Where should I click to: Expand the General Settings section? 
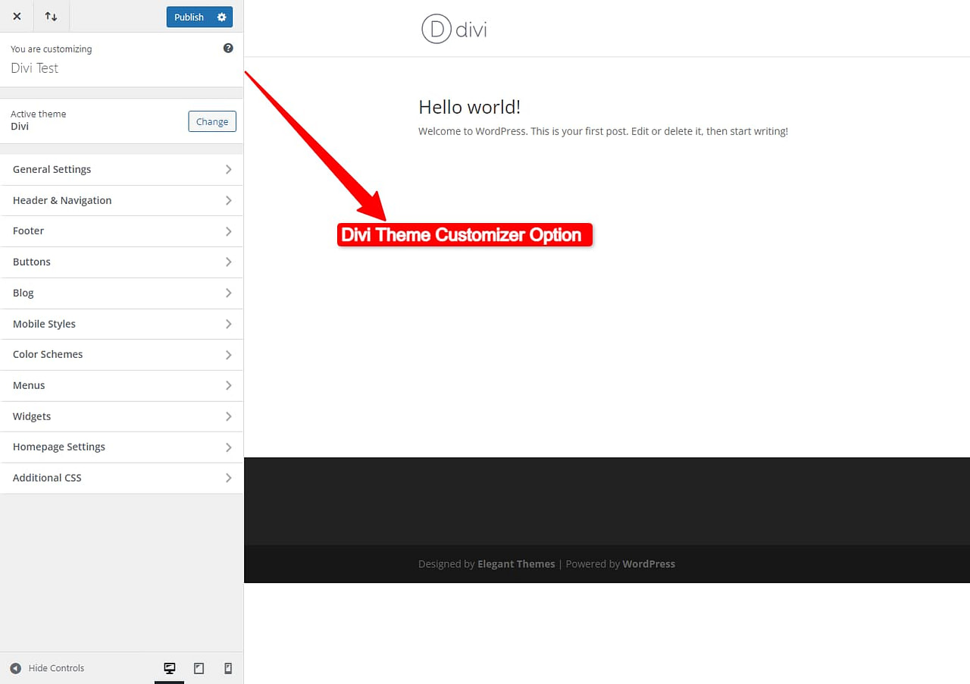coord(121,169)
